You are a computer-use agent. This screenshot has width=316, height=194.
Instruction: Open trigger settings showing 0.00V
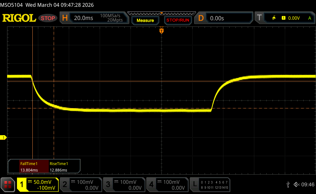click(x=293, y=18)
